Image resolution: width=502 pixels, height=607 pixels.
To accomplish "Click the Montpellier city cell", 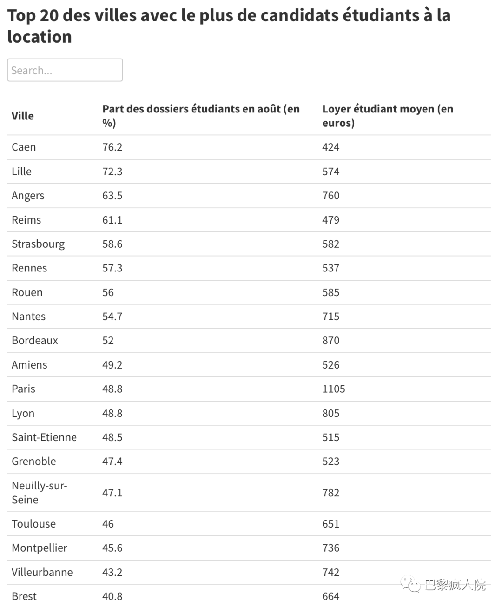I will click(x=40, y=548).
